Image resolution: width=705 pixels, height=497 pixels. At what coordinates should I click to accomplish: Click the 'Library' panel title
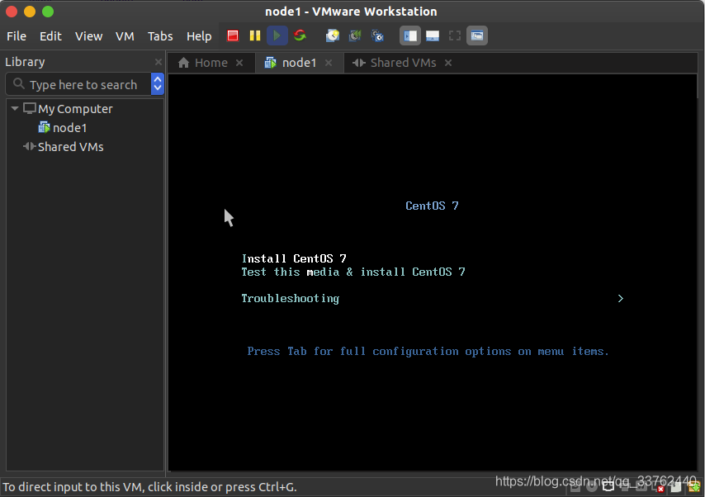coord(25,62)
